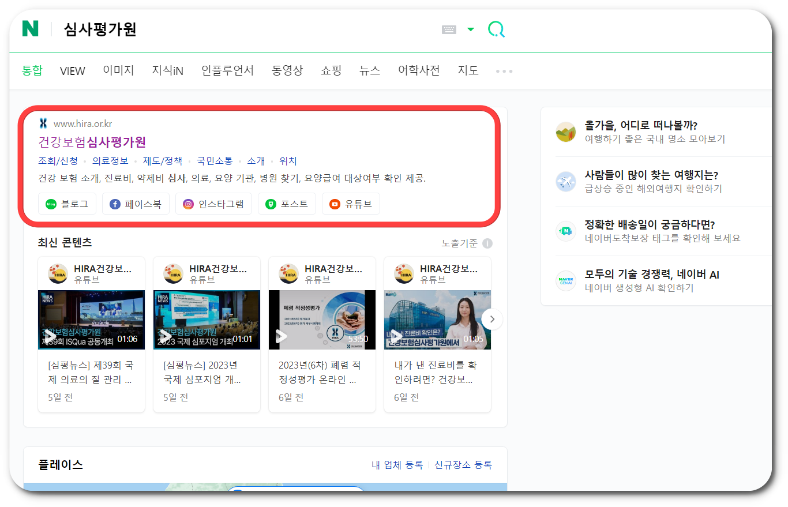Screen dimensions: 788x507
Task: Open the 인스타그램 Instagram icon
Action: [187, 203]
